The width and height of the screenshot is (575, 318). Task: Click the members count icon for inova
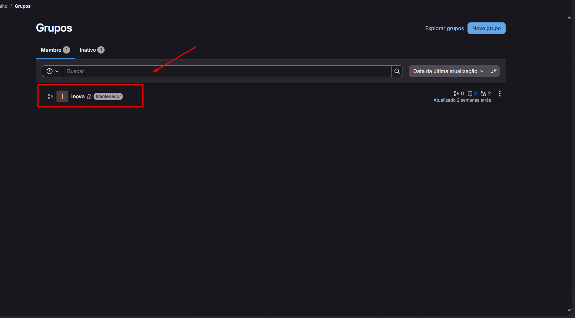point(483,94)
